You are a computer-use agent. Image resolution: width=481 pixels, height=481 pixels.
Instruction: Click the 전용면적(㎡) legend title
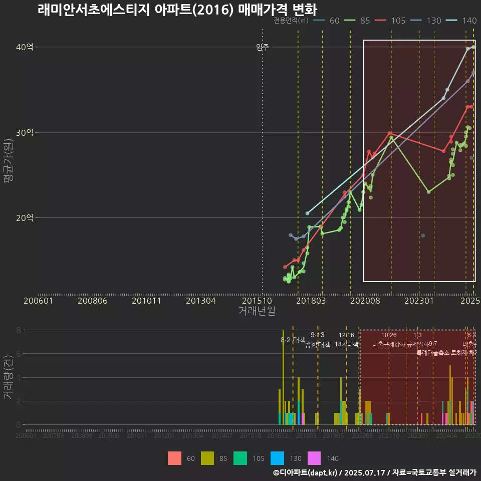(291, 21)
